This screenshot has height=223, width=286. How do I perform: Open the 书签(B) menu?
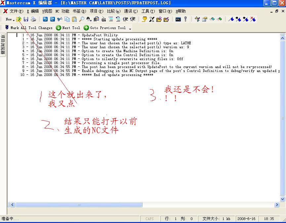click(79, 11)
